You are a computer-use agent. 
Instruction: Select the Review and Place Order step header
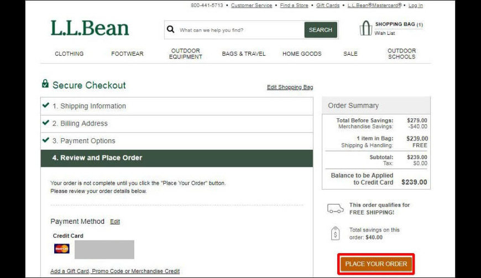point(177,158)
